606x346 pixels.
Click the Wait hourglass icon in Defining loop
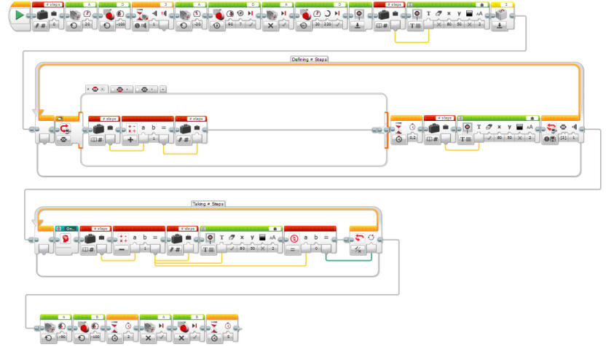(x=399, y=128)
